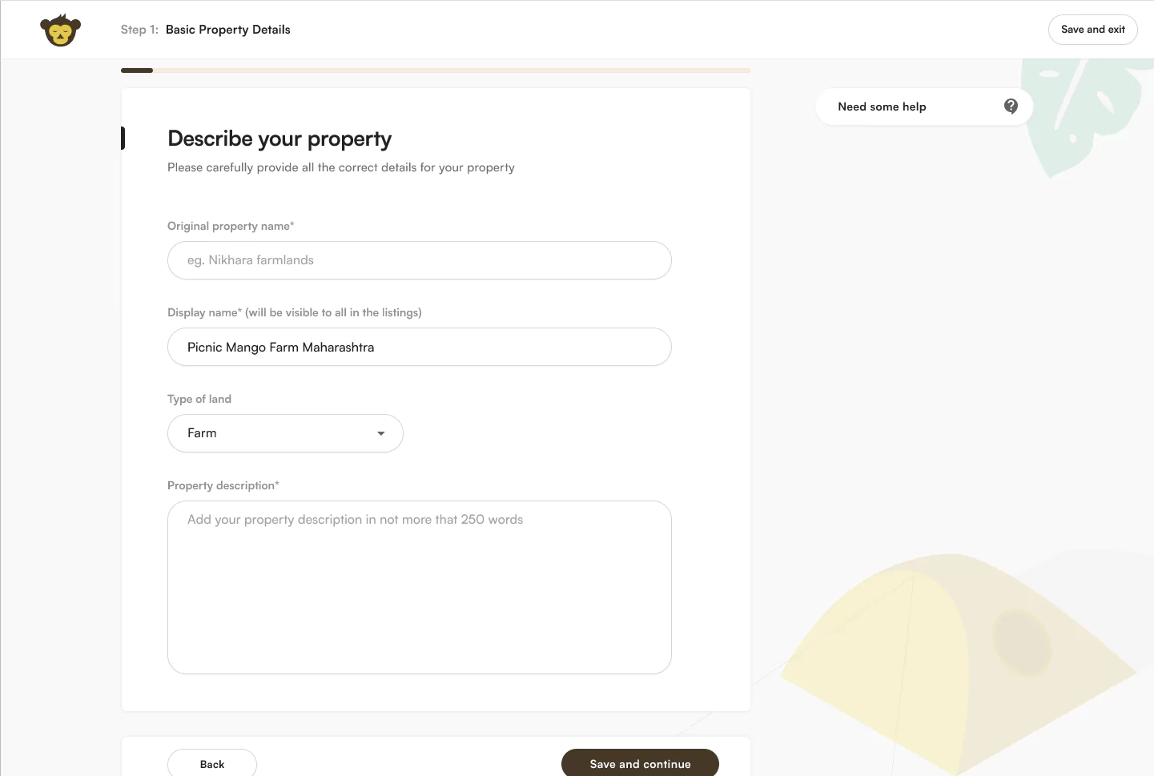Click the Display name field with Picnic Mango Farm
The image size is (1154, 776).
coord(419,347)
